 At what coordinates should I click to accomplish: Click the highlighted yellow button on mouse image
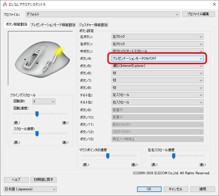click(59, 51)
